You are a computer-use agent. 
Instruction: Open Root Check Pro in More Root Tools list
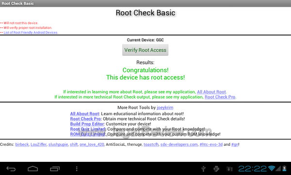coord(85,119)
